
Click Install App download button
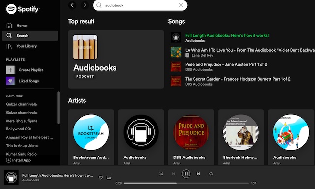click(18, 160)
